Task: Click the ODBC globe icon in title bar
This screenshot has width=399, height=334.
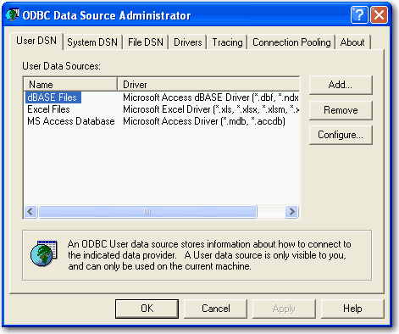Action: point(12,14)
